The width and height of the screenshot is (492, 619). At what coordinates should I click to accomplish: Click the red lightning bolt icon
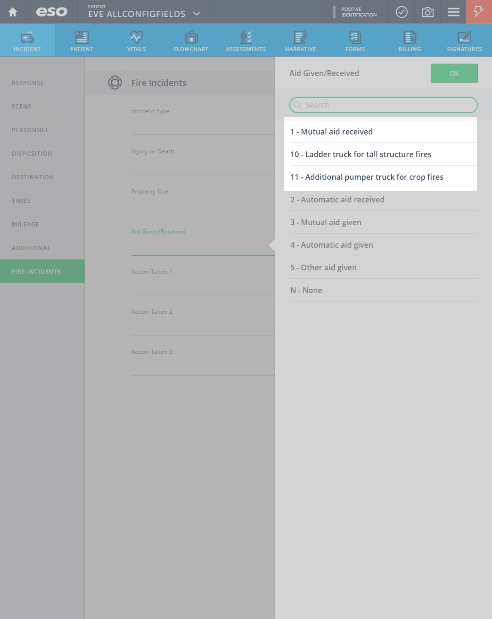[x=479, y=12]
